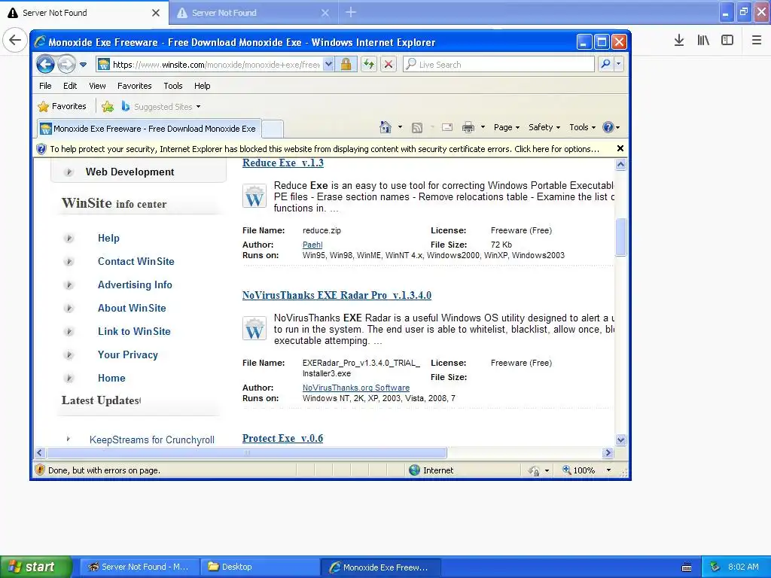Viewport: 771px width, 578px height.
Task: Open the Tools menu in menu bar
Action: pyautogui.click(x=173, y=86)
